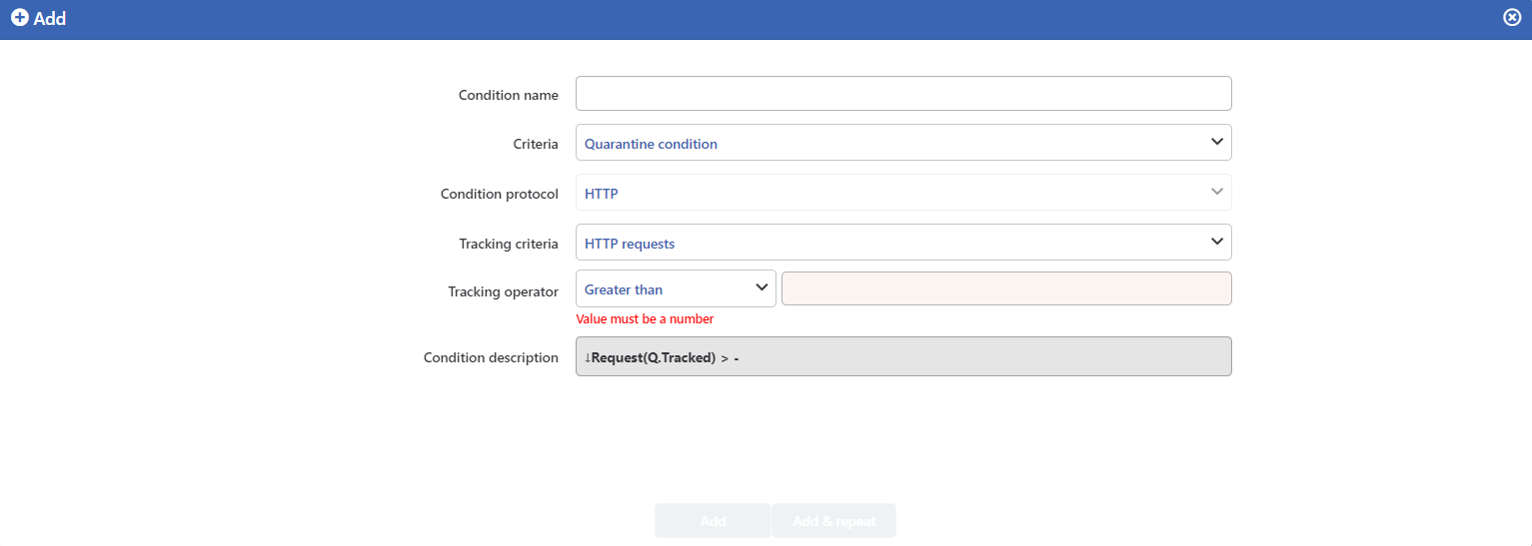Click the Add title text in header
Image resolution: width=1532 pixels, height=546 pixels.
(50, 18)
